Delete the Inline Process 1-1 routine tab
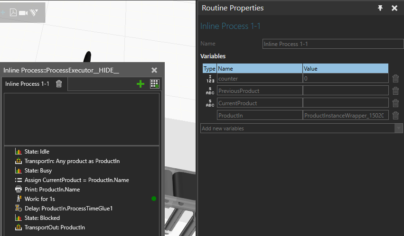Screen dimensions: 404x236 (59, 84)
